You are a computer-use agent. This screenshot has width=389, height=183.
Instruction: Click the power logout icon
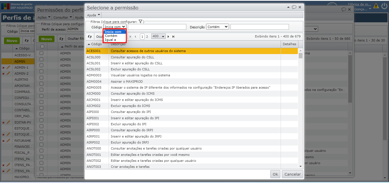tap(384, 6)
